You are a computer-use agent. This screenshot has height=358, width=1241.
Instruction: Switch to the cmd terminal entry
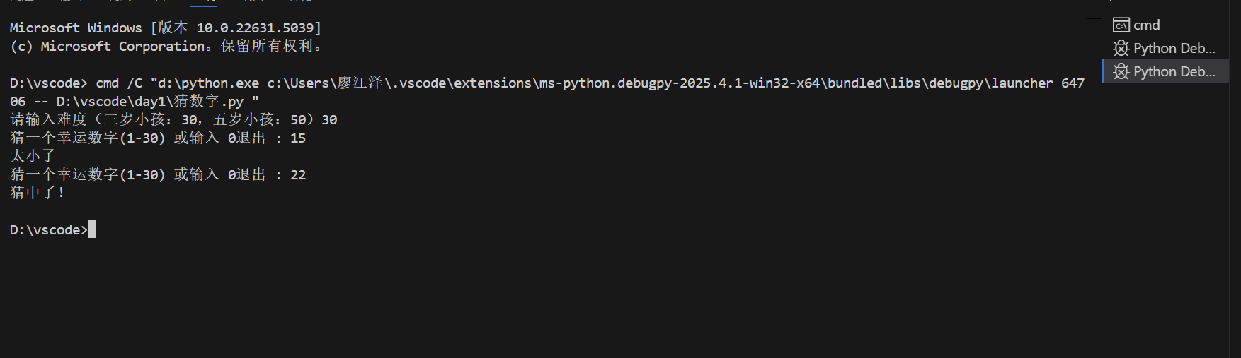1146,25
